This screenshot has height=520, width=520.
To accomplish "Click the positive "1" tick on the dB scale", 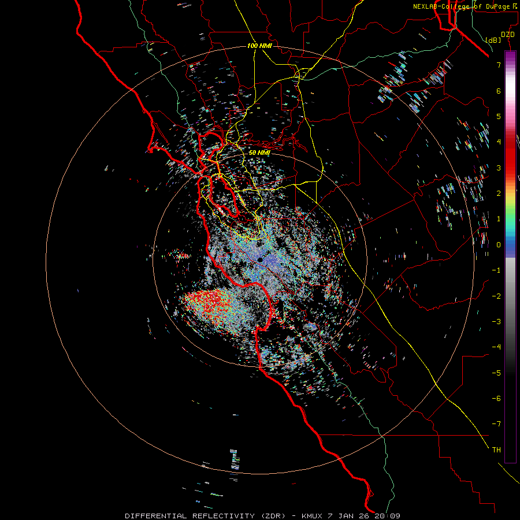I will coord(499,219).
